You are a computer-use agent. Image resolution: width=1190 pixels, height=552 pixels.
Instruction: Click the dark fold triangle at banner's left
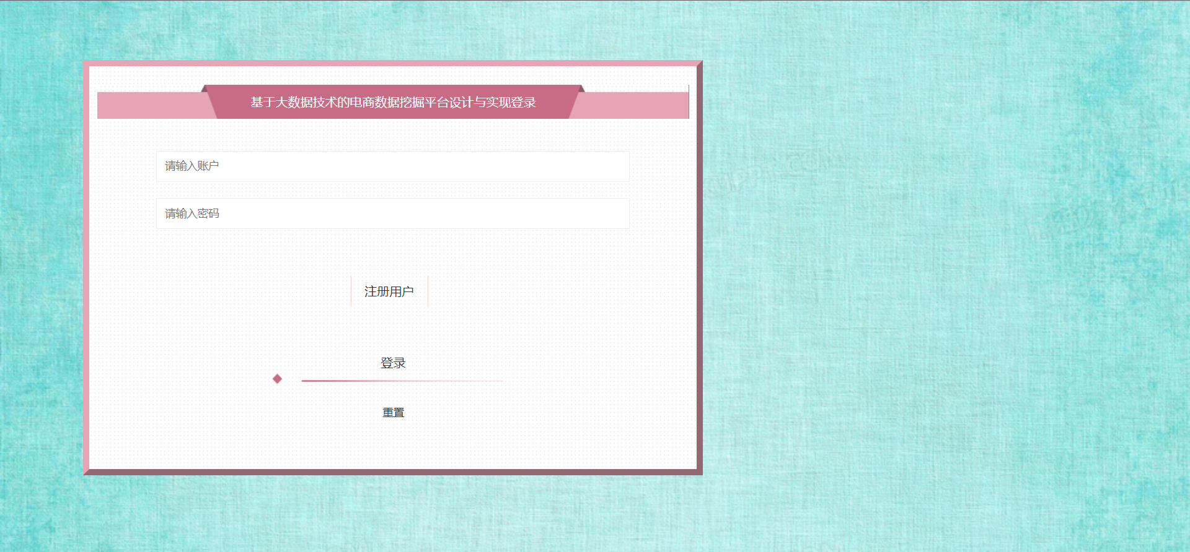coord(204,89)
